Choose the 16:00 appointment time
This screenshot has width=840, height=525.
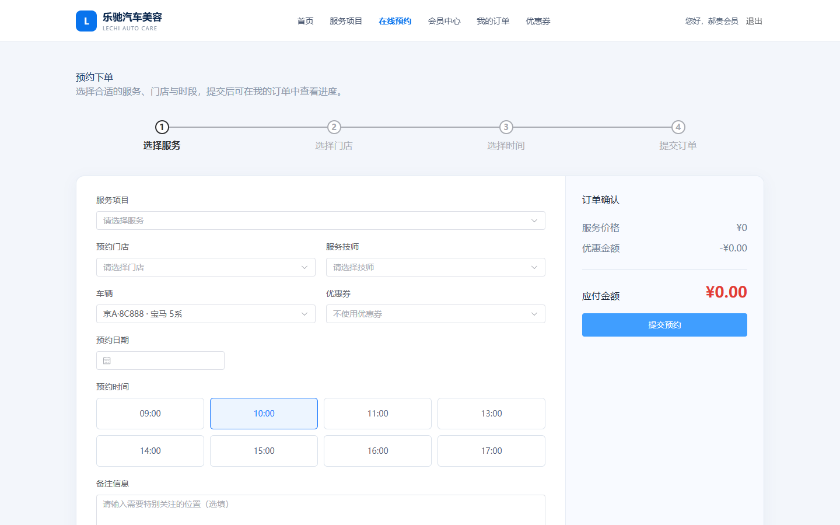pos(377,451)
